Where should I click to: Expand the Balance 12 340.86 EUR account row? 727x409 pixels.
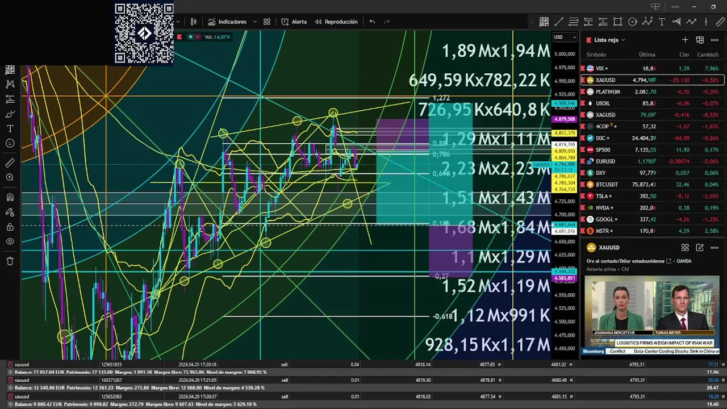click(x=10, y=388)
